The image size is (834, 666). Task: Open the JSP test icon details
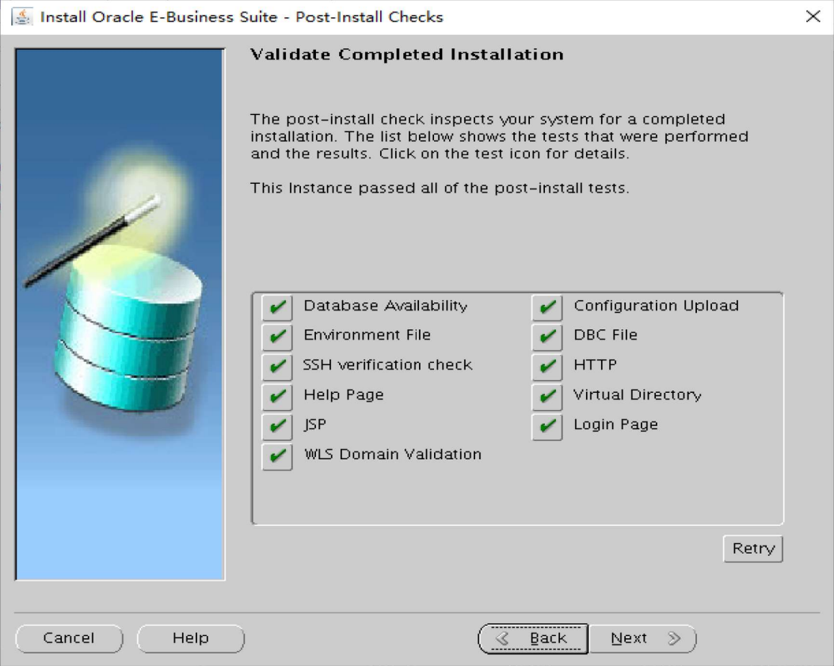(277, 426)
